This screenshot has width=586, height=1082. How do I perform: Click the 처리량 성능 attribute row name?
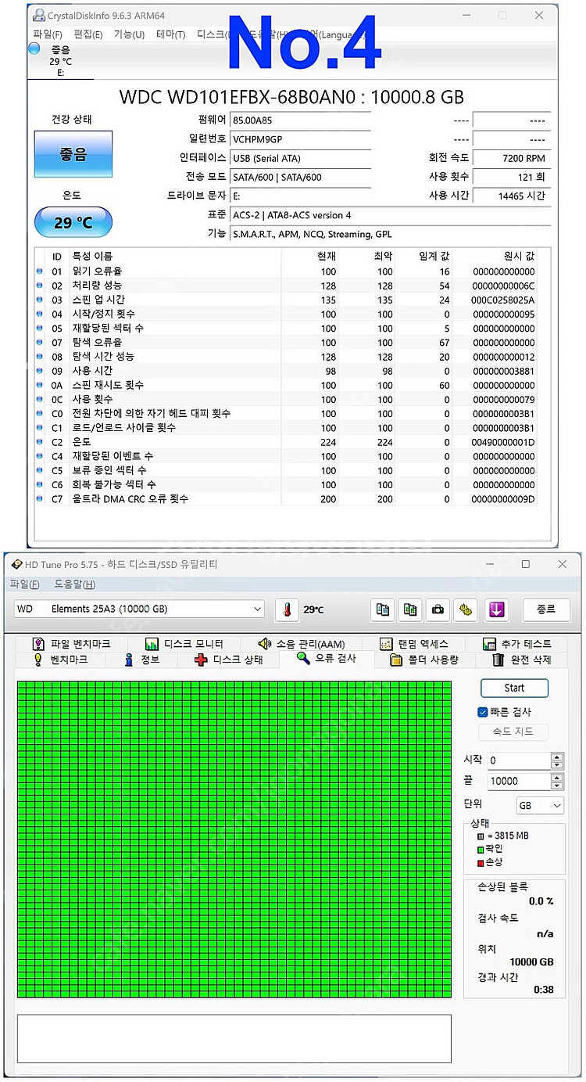[98, 286]
